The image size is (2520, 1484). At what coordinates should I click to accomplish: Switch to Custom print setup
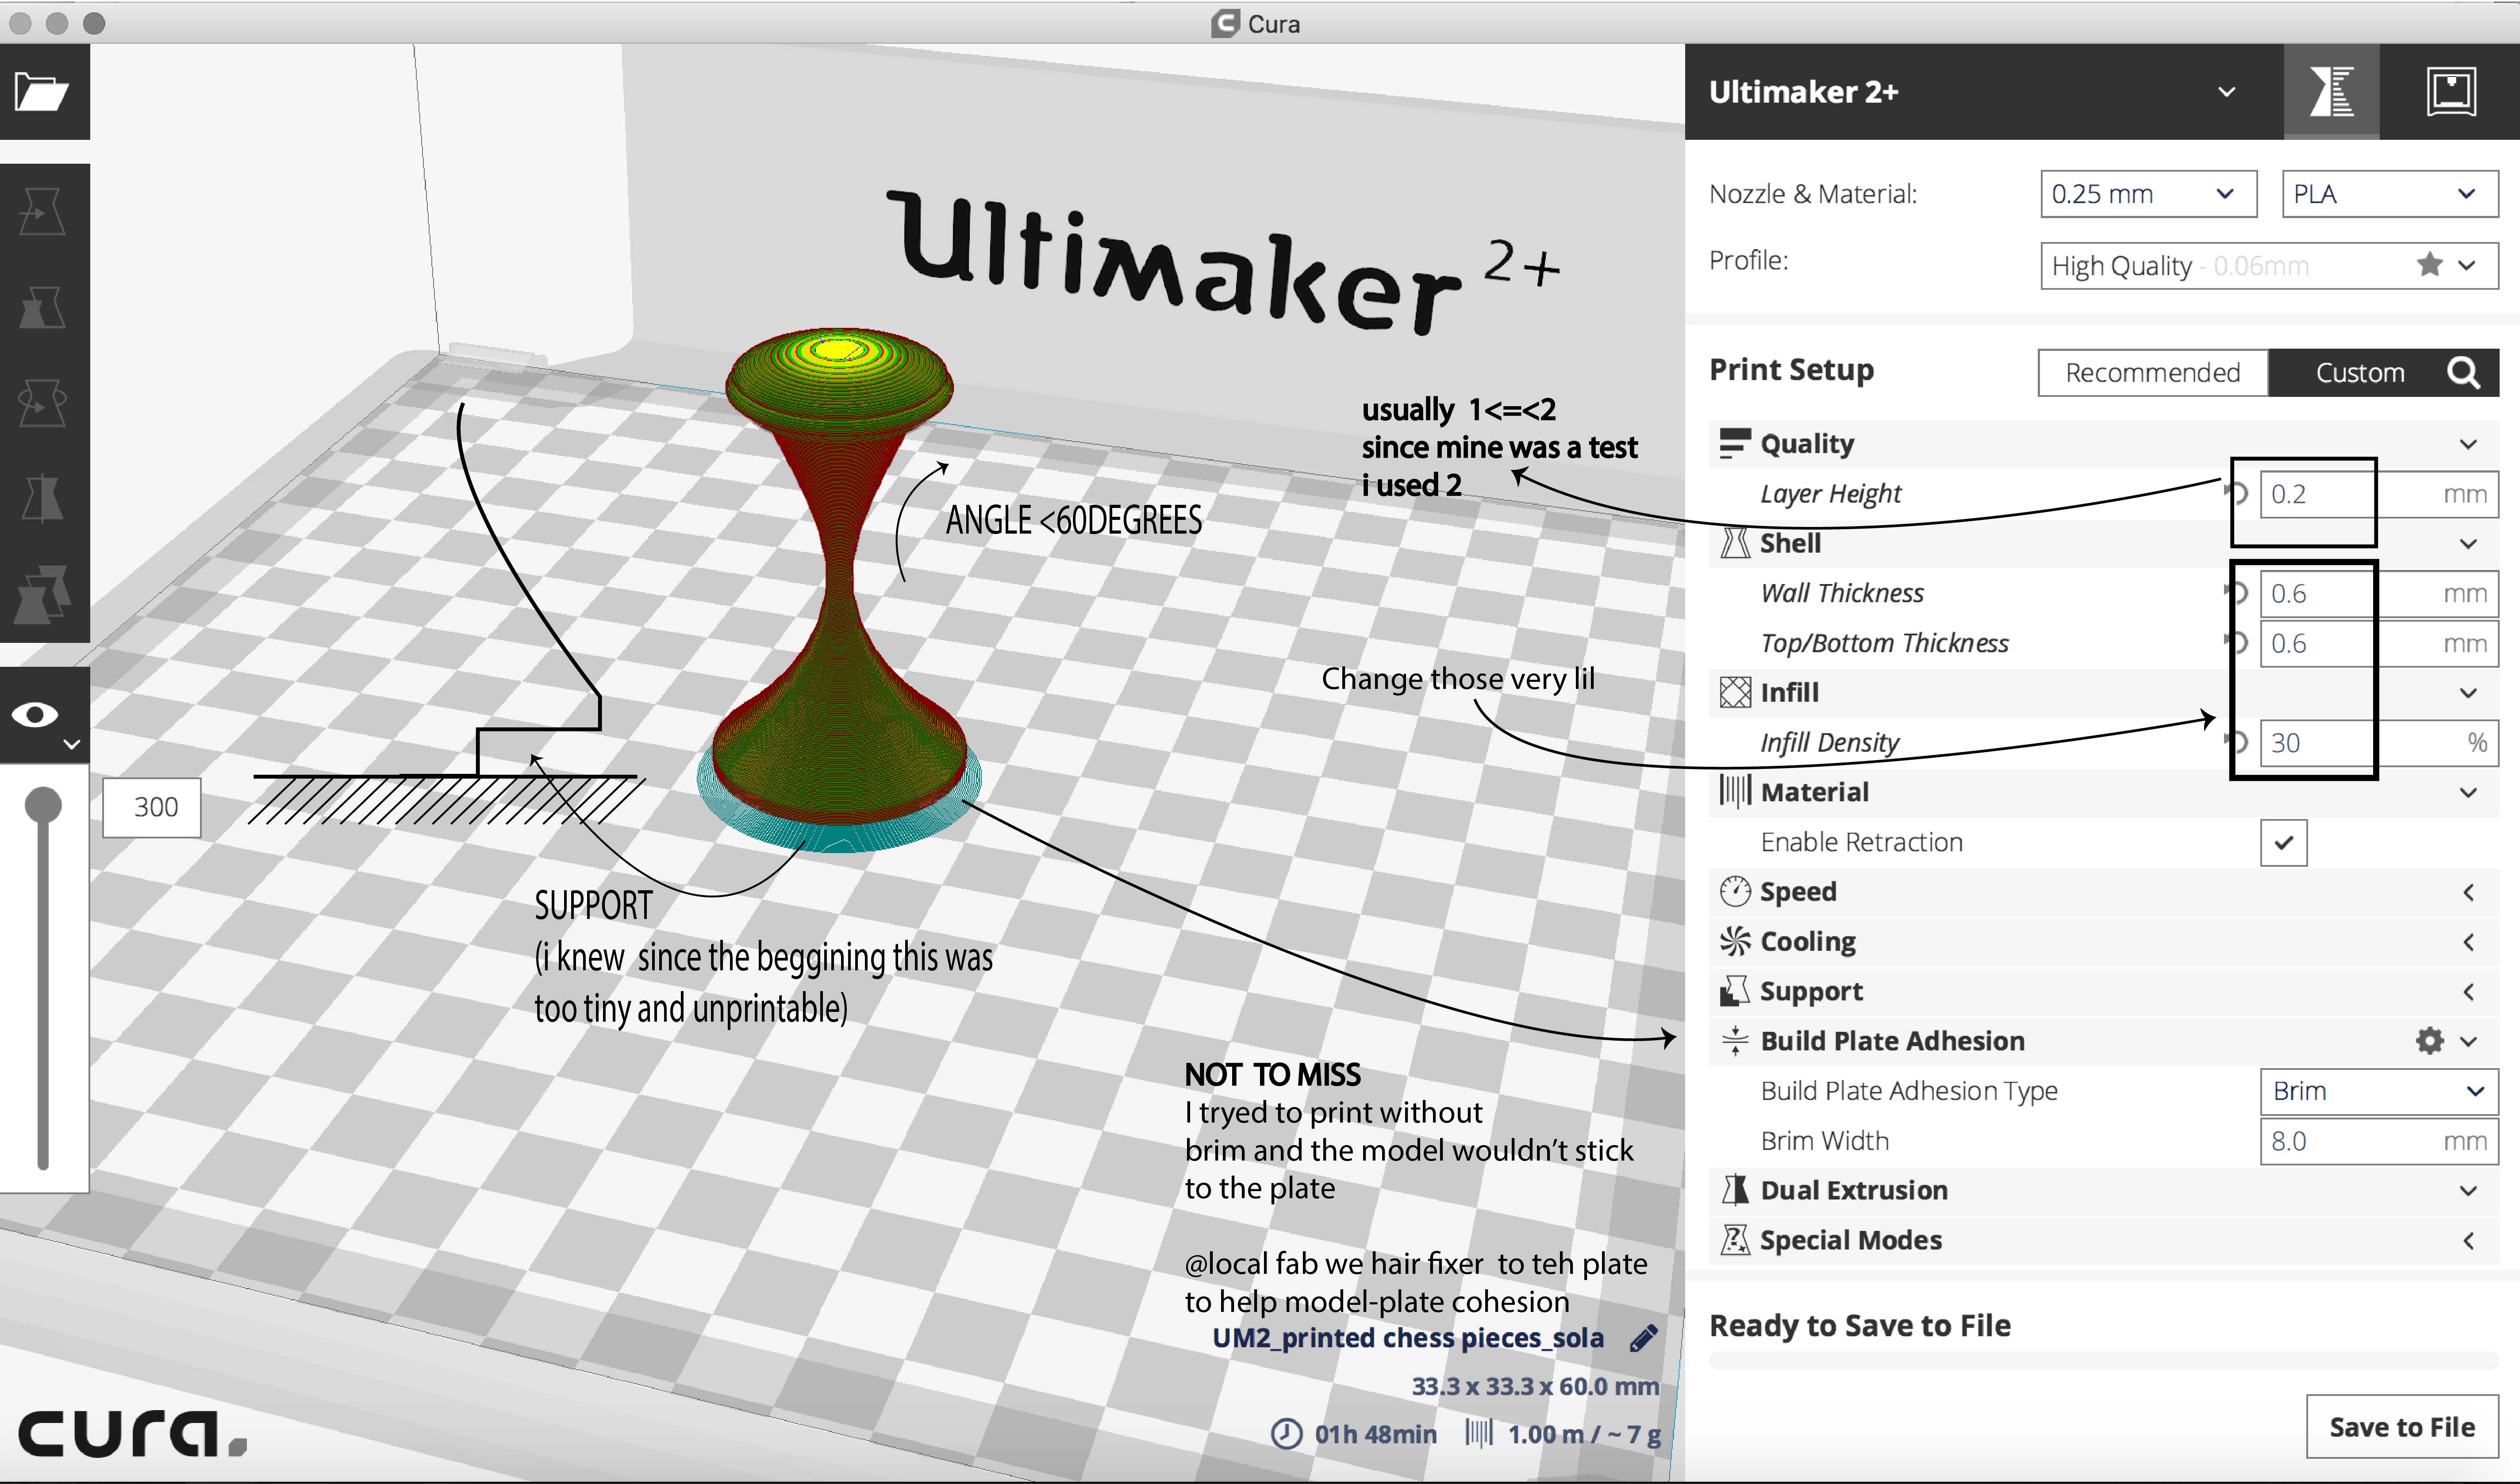2360,373
